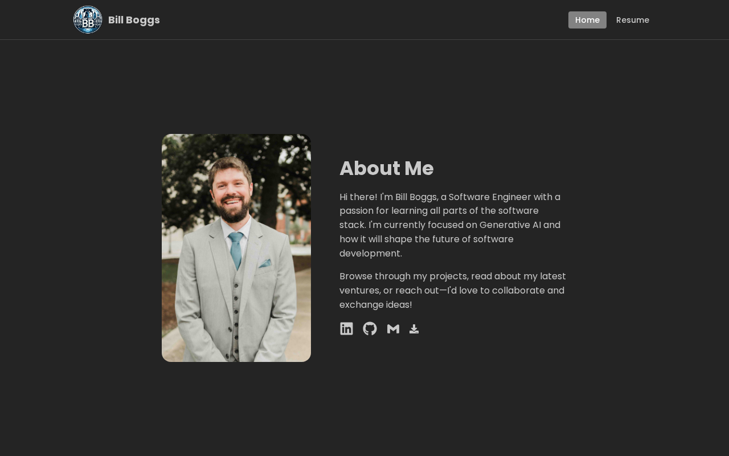
Task: Click the About Me heading
Action: pyautogui.click(x=386, y=169)
